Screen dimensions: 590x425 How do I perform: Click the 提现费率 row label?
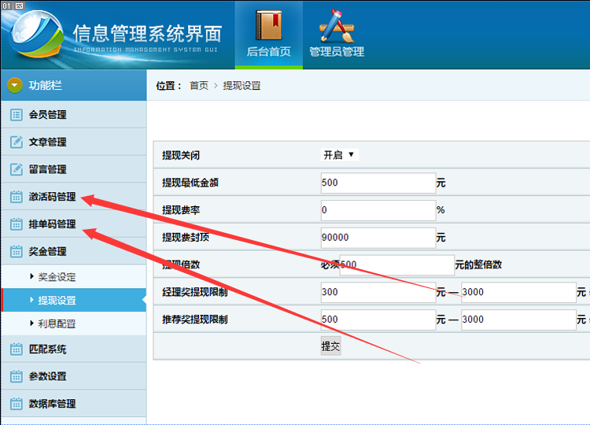point(181,210)
